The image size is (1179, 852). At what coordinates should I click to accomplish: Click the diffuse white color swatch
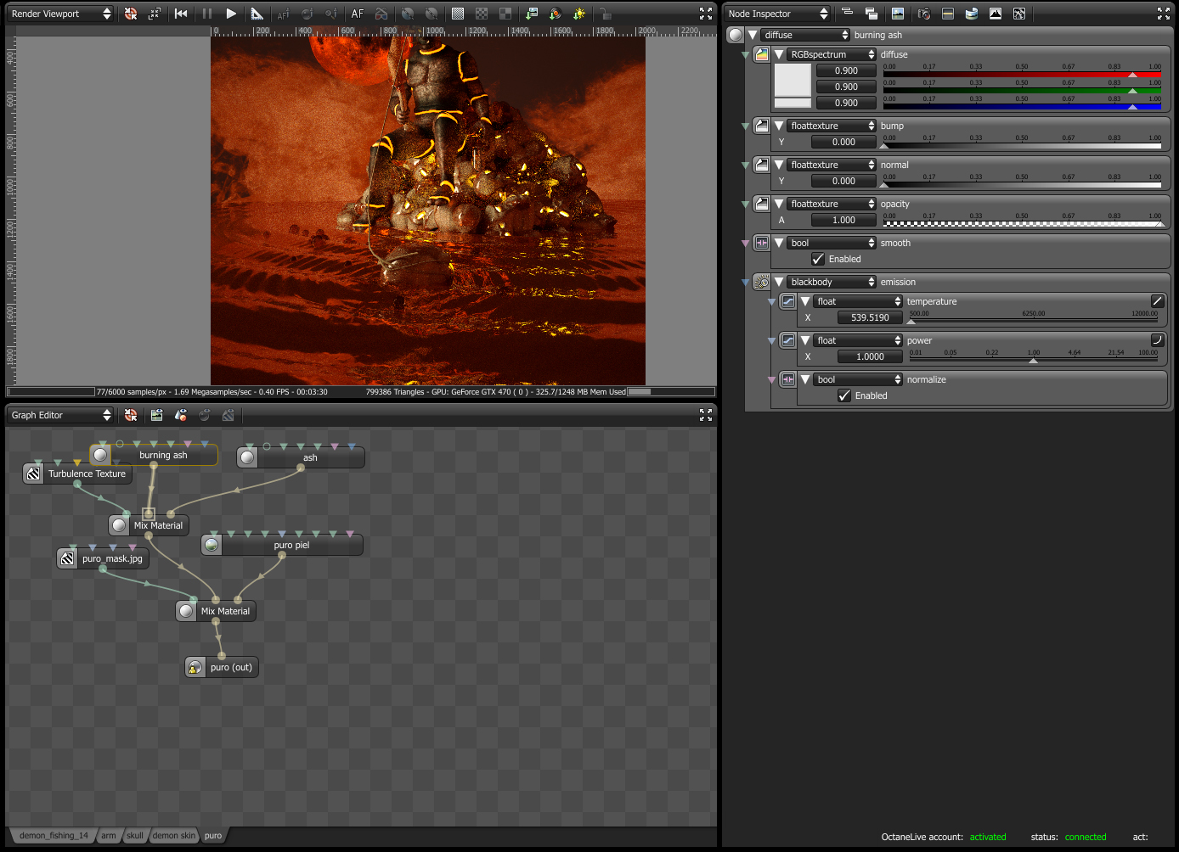793,80
